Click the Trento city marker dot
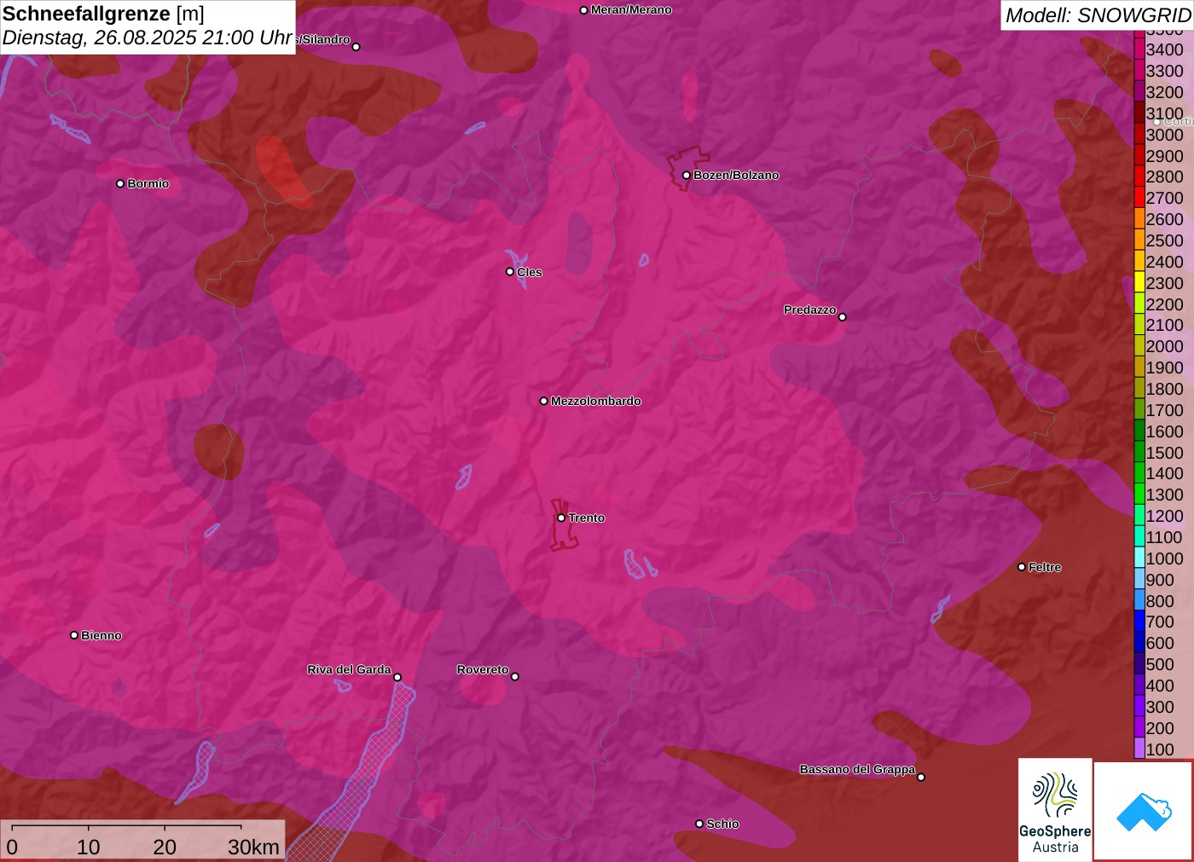Image resolution: width=1194 pixels, height=862 pixels. point(561,518)
